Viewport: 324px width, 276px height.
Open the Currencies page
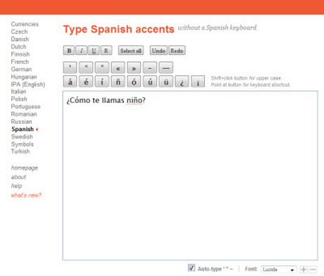click(25, 24)
